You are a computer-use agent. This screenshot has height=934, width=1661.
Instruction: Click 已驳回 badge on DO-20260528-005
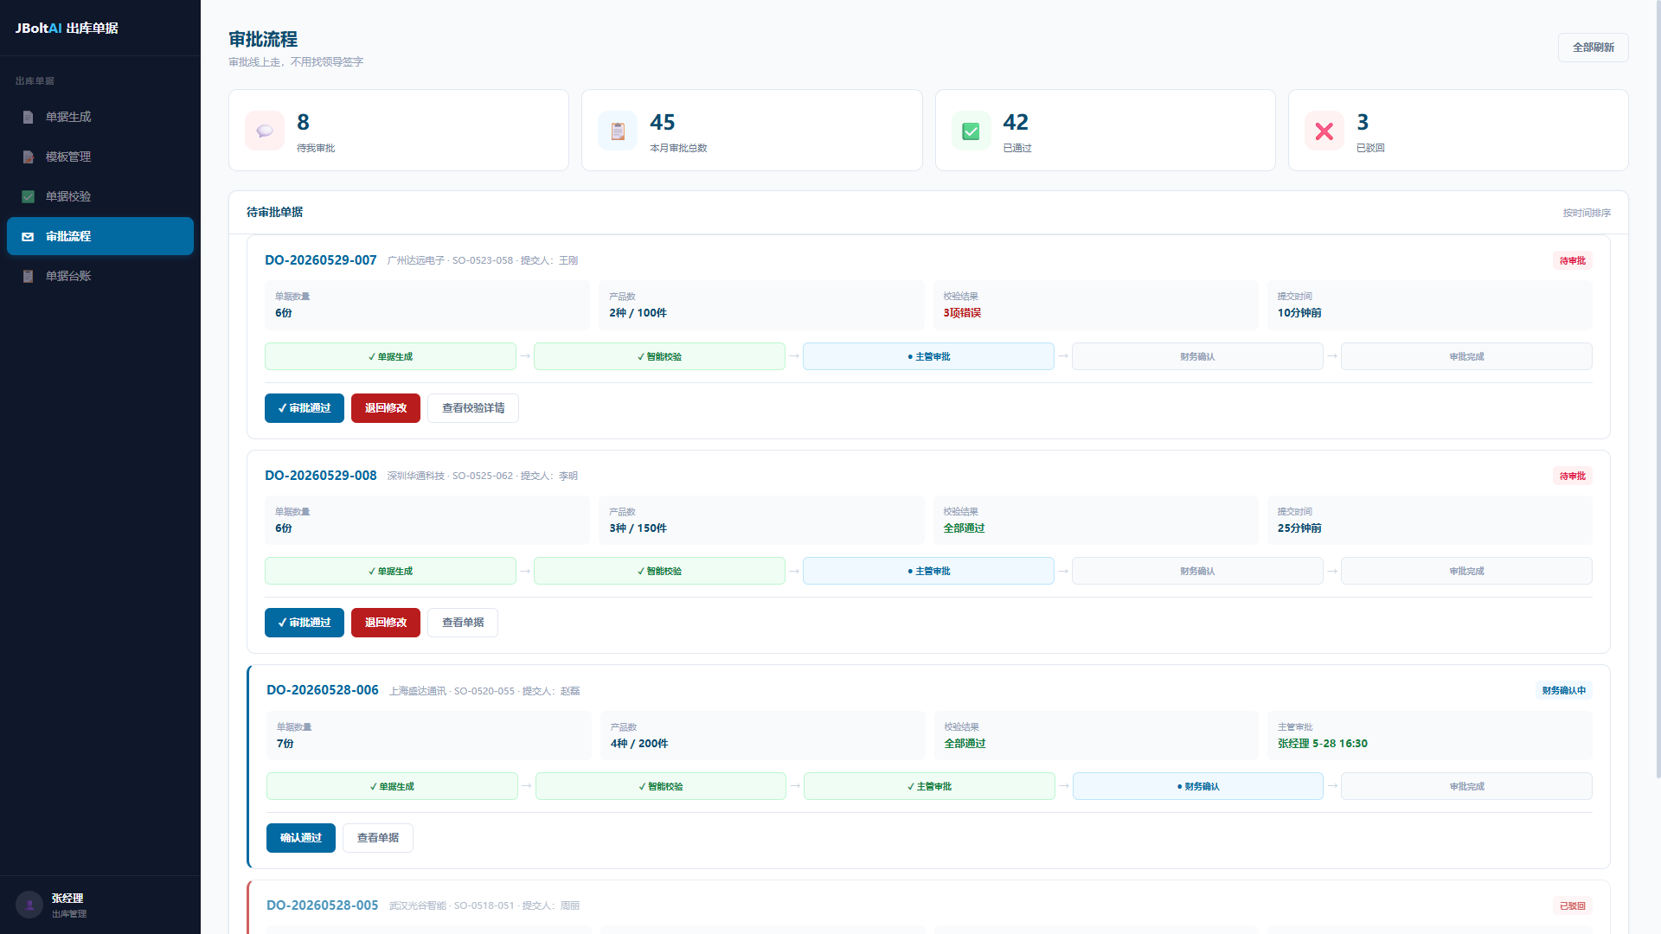[1573, 905]
